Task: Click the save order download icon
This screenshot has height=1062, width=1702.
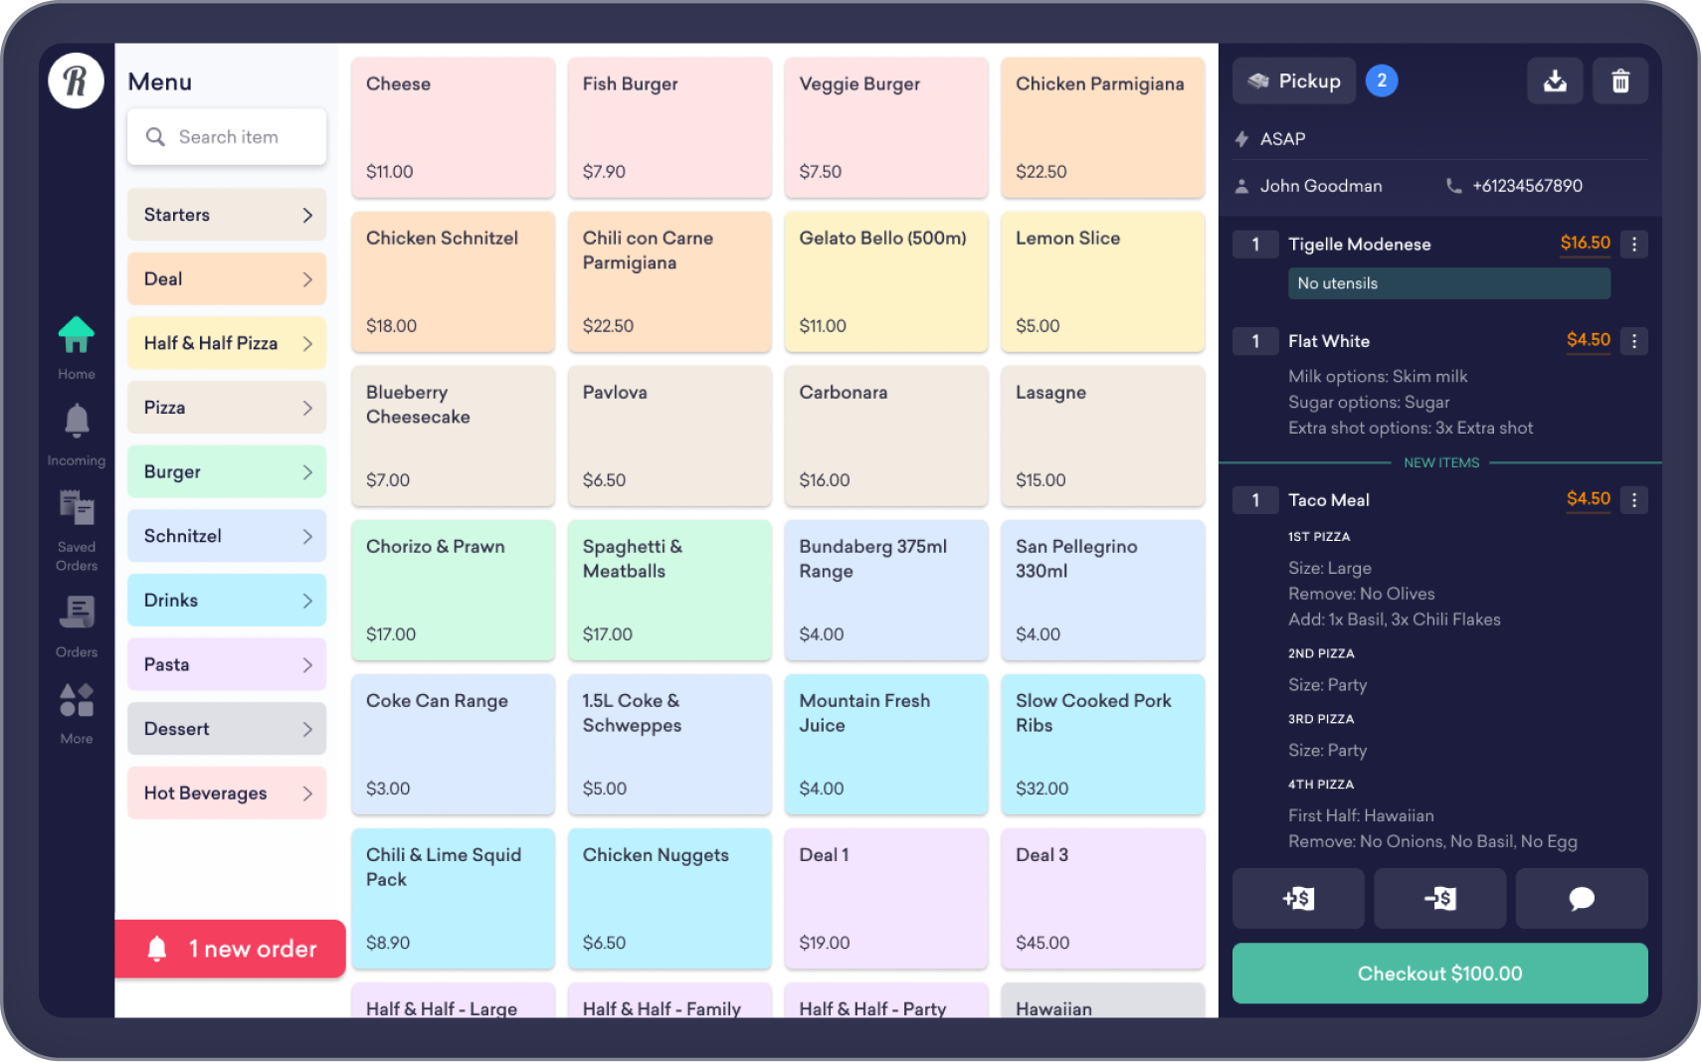Action: coord(1554,82)
